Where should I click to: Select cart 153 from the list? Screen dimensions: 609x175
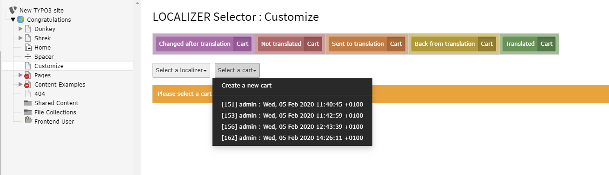tap(292, 116)
